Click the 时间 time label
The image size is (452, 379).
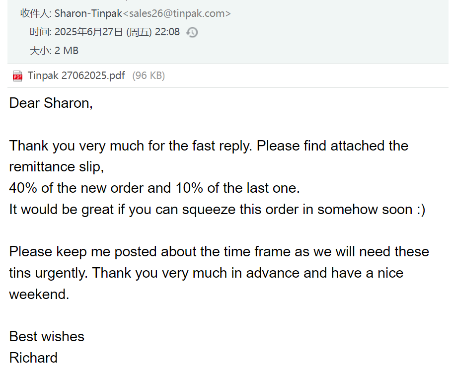40,32
